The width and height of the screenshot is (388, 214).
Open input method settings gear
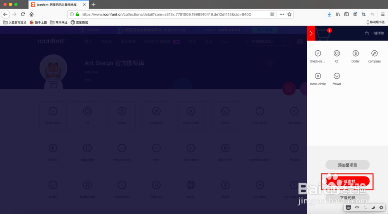(381, 207)
